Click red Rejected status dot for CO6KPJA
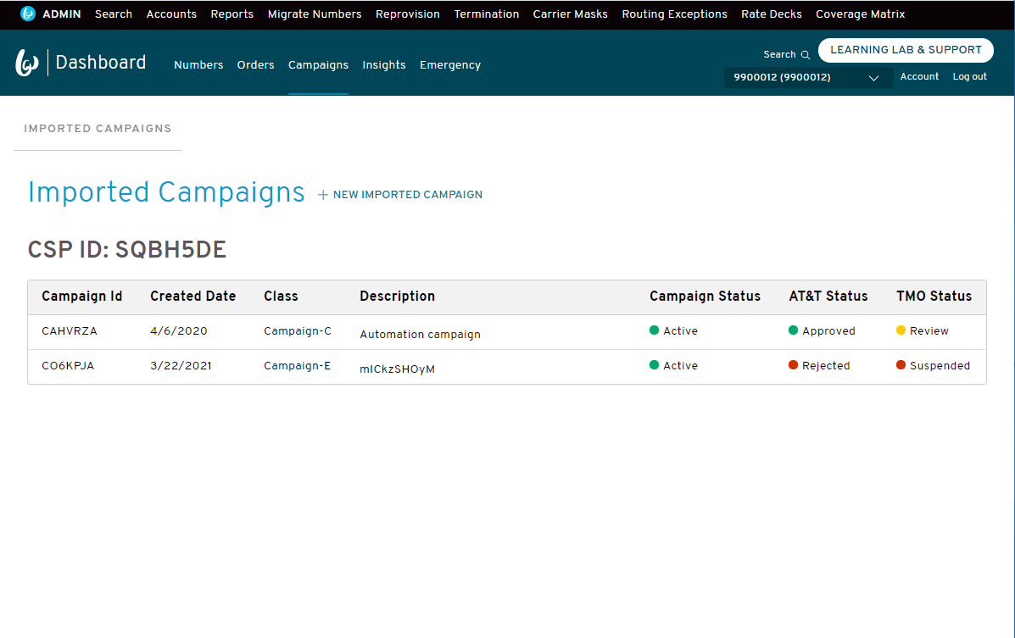This screenshot has width=1015, height=638. (793, 365)
